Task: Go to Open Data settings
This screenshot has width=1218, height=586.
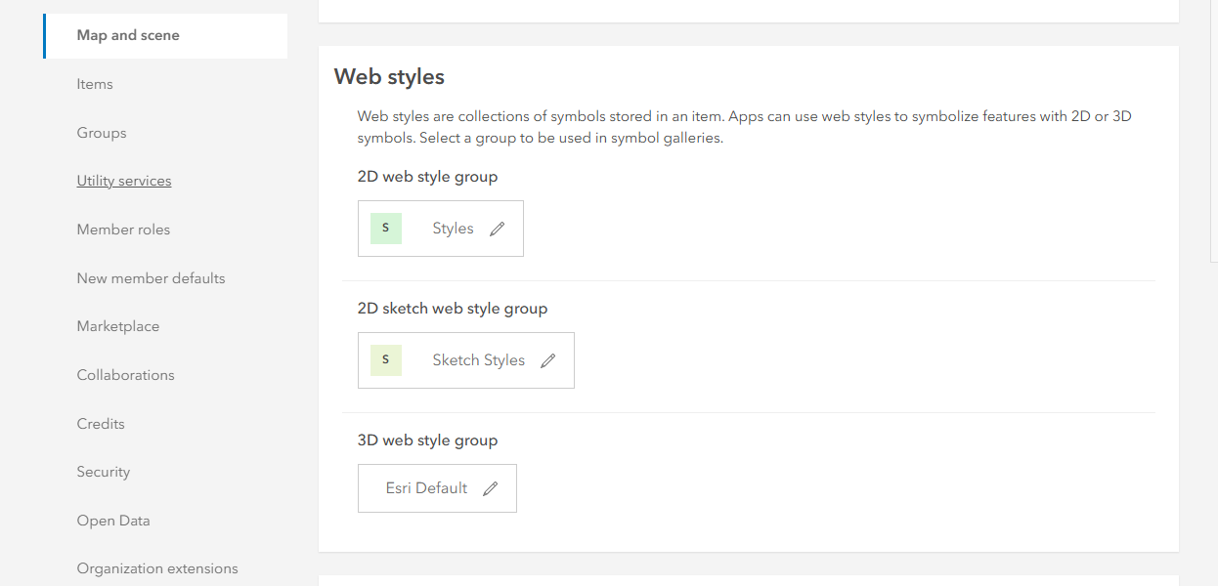Action: tap(113, 521)
